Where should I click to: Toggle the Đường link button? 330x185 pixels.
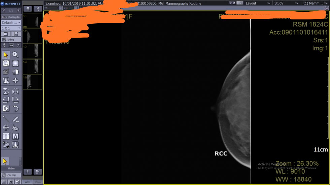(x=11, y=17)
